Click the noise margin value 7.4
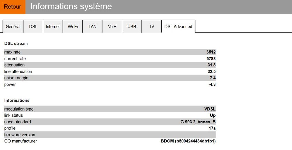Viewport: 292px width, 150px height. (x=212, y=78)
